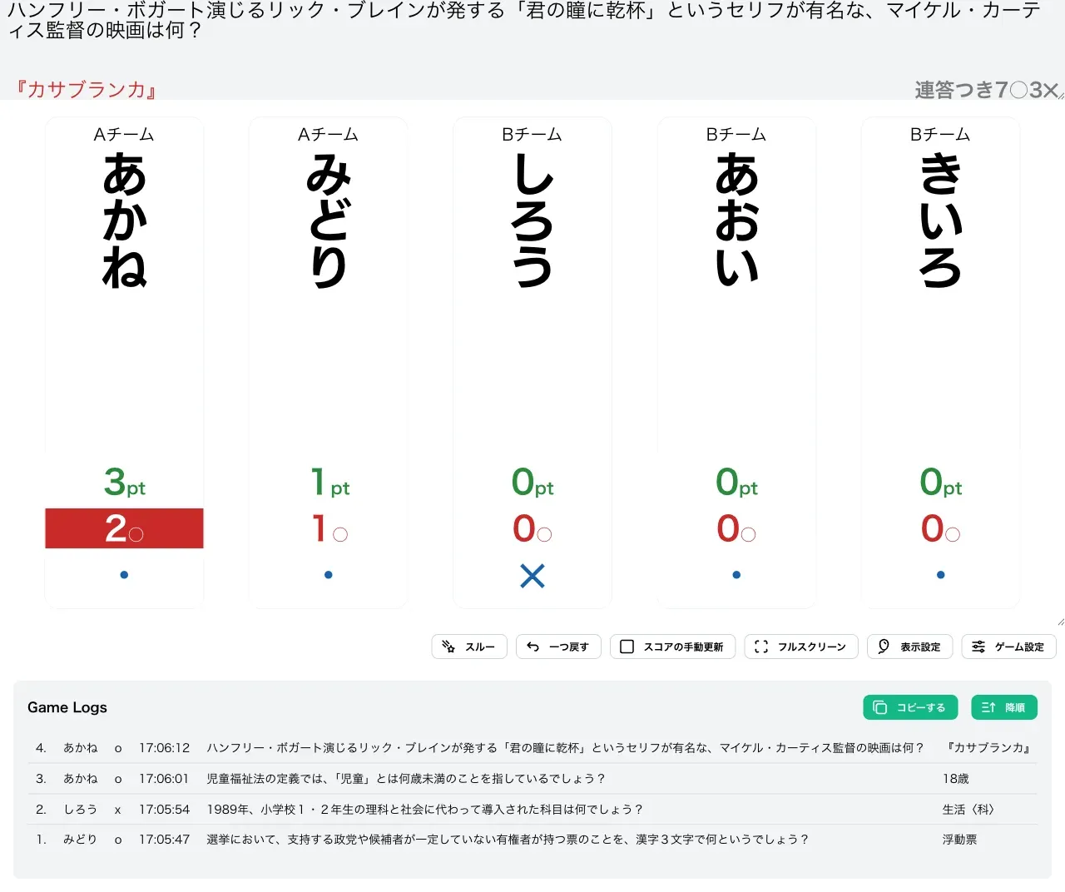The image size is (1065, 892).
Task: Click しろう's 0pt score
Action: pos(532,483)
